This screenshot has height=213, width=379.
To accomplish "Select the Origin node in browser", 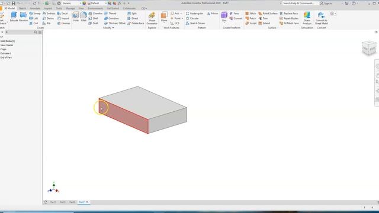I will (4, 49).
